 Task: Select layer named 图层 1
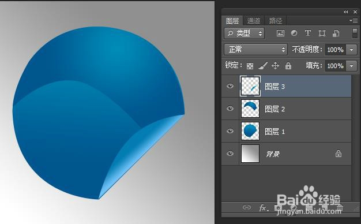click(x=274, y=132)
